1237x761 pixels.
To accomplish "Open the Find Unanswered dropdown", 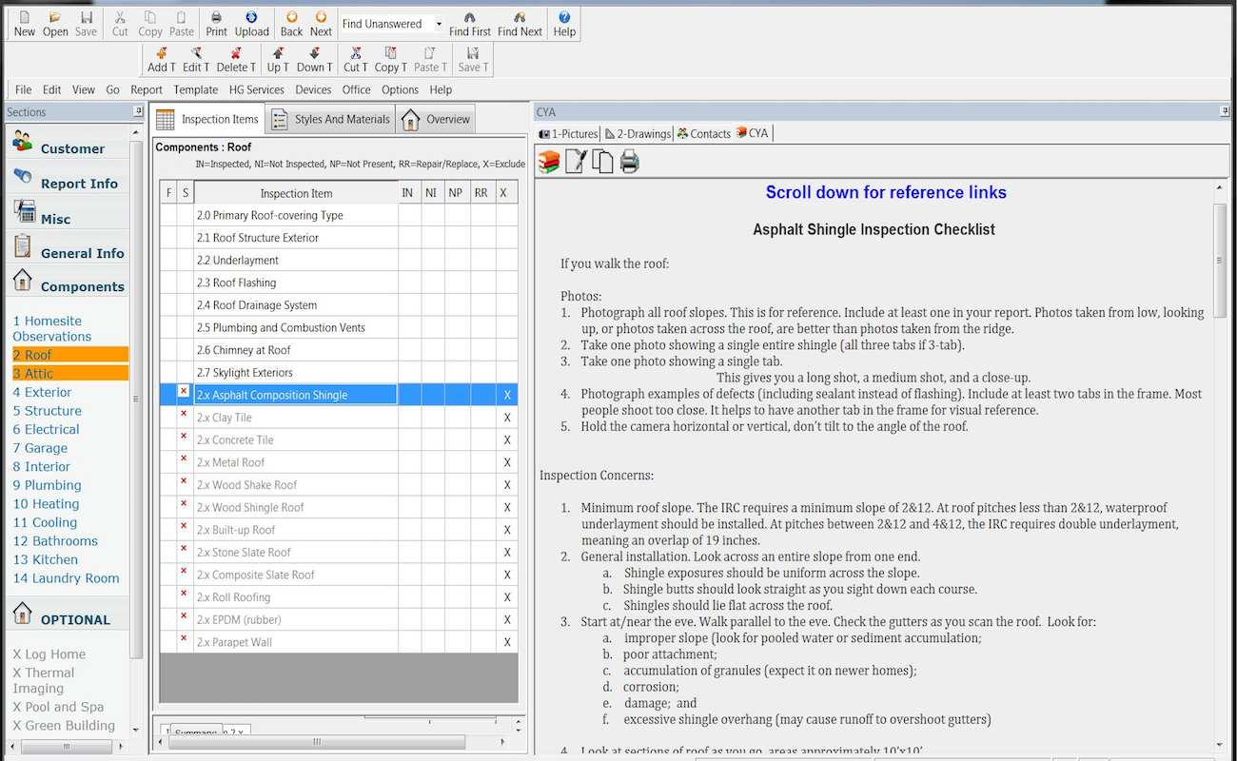I will click(x=439, y=24).
